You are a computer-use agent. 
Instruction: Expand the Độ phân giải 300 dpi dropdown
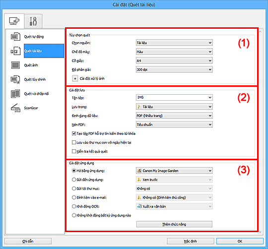click(x=174, y=69)
